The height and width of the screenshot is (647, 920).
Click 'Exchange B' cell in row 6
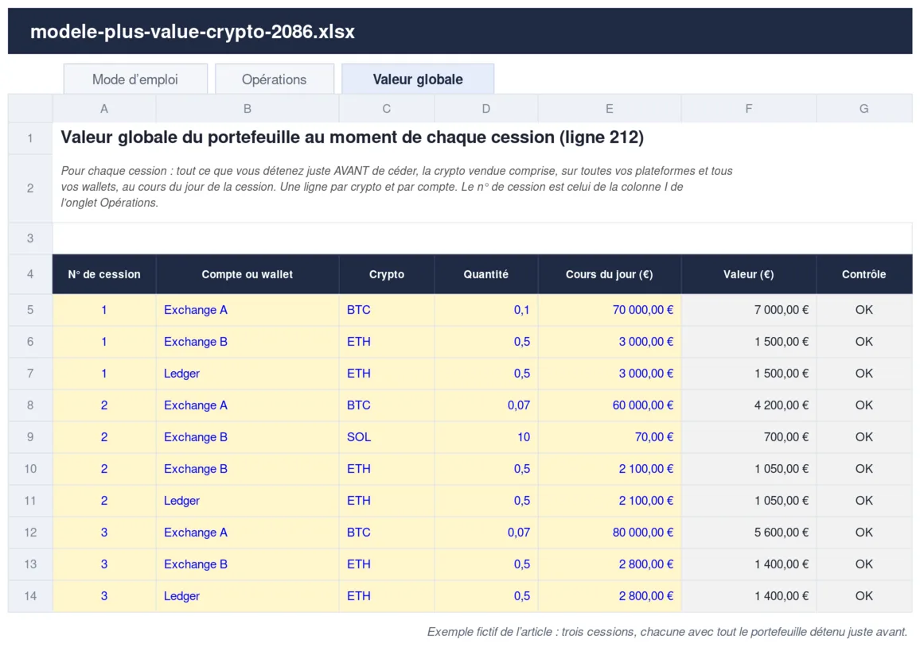click(x=248, y=342)
